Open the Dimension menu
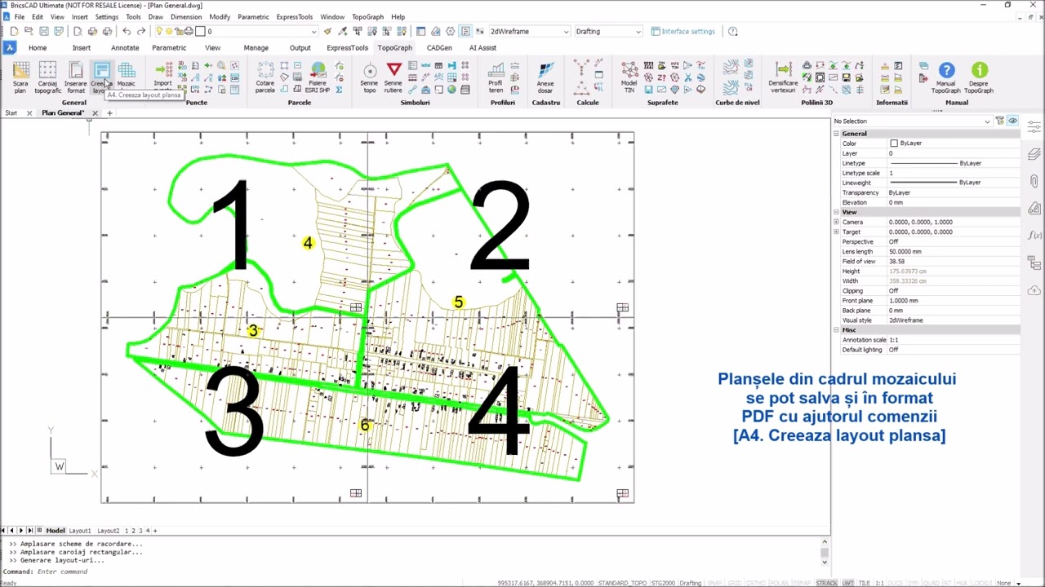This screenshot has width=1045, height=587. [186, 16]
